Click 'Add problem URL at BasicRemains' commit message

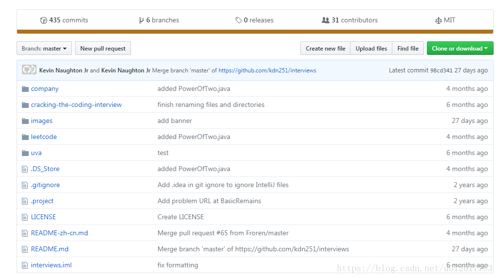click(x=209, y=201)
